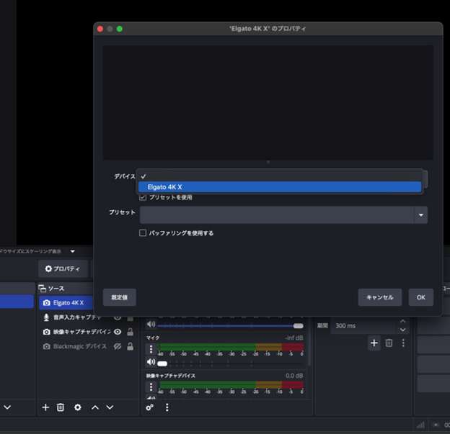This screenshot has height=434, width=450.
Task: Click the ソース panel header icon
Action: pyautogui.click(x=42, y=288)
